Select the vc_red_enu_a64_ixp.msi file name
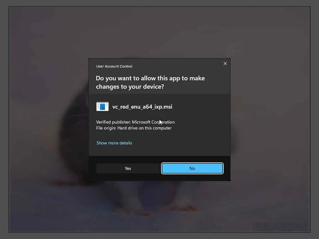Viewport: 319px width, 239px height. click(x=142, y=107)
